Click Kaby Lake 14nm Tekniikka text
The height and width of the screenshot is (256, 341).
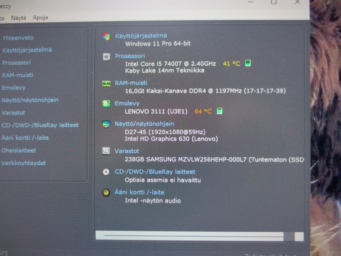tap(164, 70)
